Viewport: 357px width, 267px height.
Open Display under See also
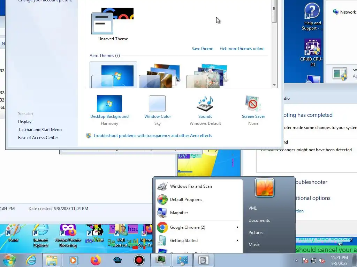[25, 122]
